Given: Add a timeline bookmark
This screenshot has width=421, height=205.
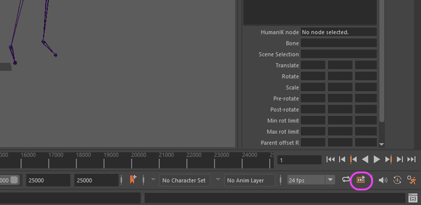Looking at the screenshot, I should pos(133,180).
